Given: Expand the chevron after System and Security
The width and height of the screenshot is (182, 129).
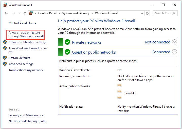Looking at the screenshot, I should (92, 13).
